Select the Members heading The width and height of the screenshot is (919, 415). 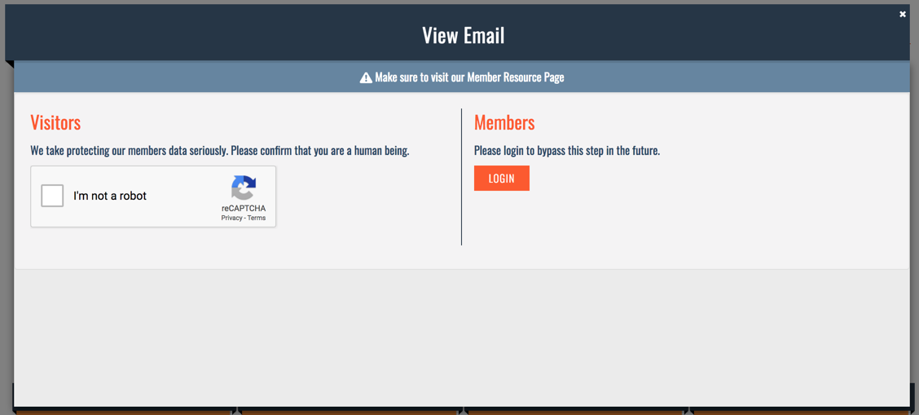(504, 122)
